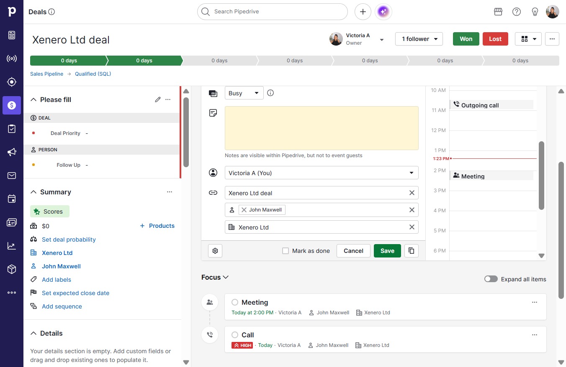566x367 pixels.
Task: Open the Sales Pipeline breadcrumb link
Action: click(46, 74)
